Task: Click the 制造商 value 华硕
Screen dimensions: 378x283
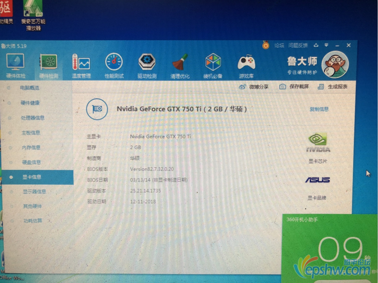Action: point(135,158)
